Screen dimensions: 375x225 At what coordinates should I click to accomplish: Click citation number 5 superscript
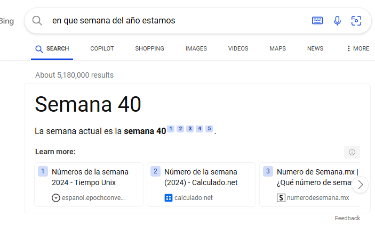[209, 129]
